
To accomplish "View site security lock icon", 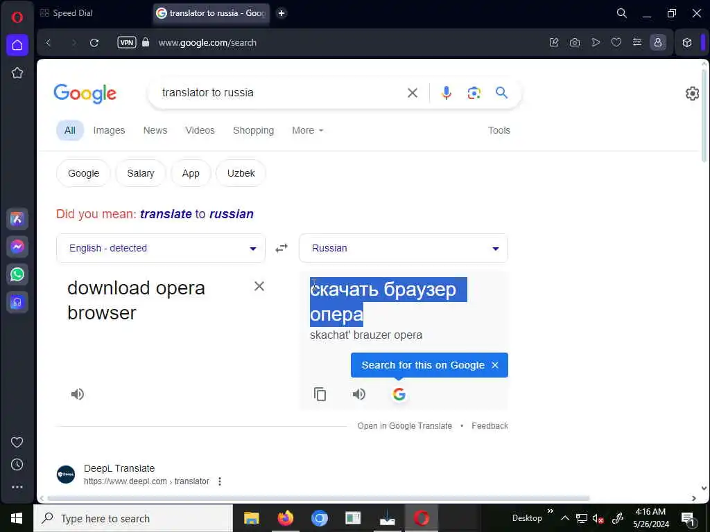I will (x=146, y=42).
